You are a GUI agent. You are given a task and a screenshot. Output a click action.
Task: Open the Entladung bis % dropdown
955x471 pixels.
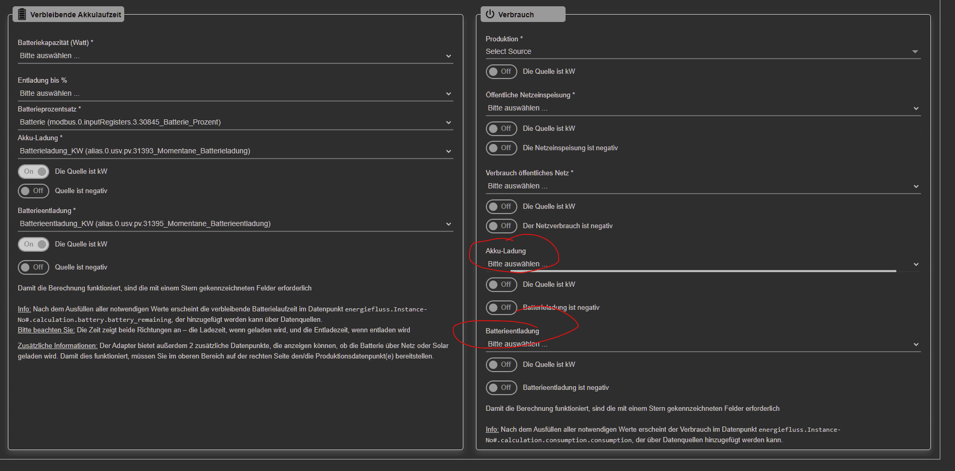click(235, 94)
